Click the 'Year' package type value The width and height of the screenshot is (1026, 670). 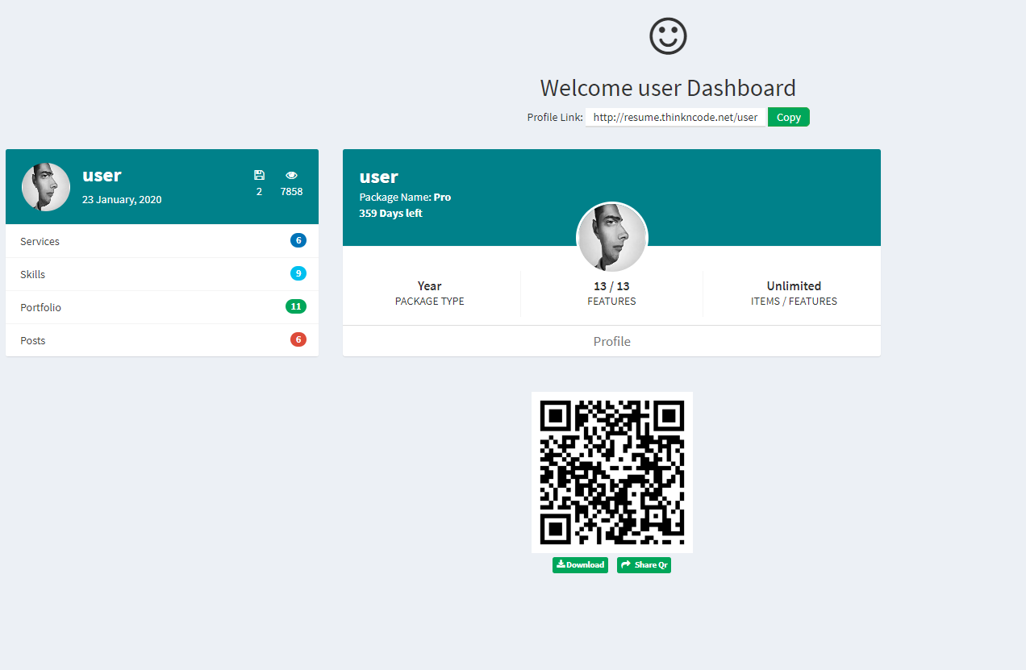(x=429, y=285)
